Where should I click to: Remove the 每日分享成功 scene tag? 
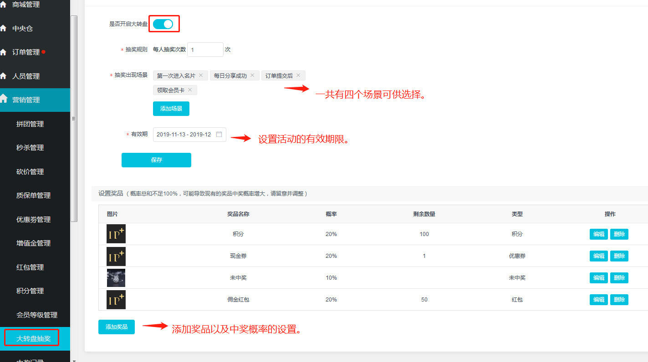[x=252, y=75]
